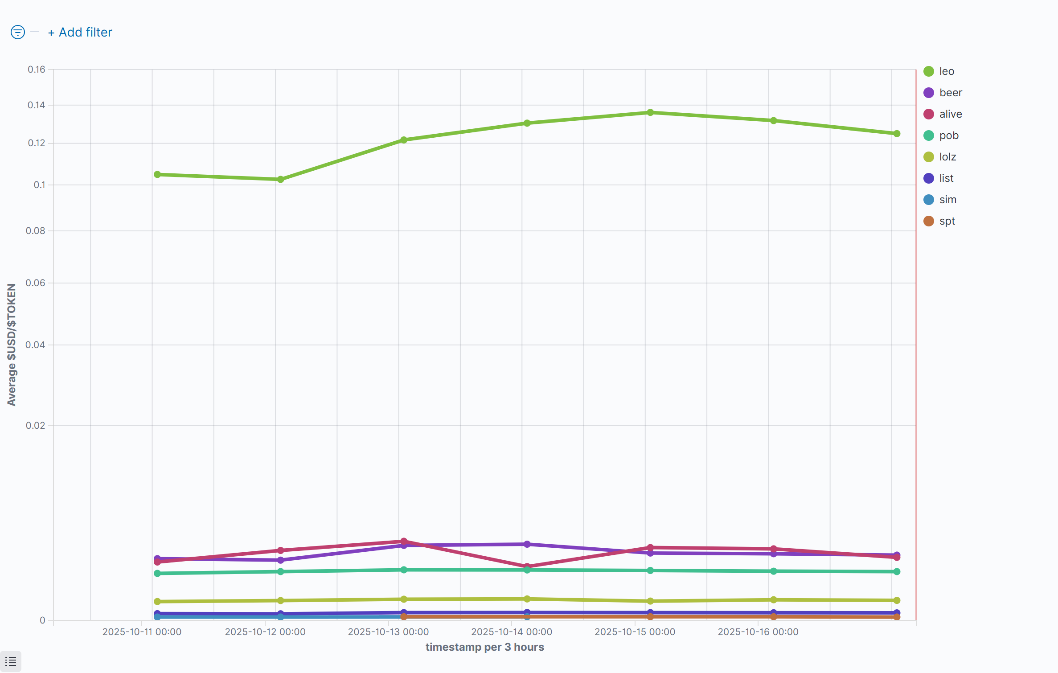The width and height of the screenshot is (1058, 673).
Task: Click the Add filter link
Action: 80,32
